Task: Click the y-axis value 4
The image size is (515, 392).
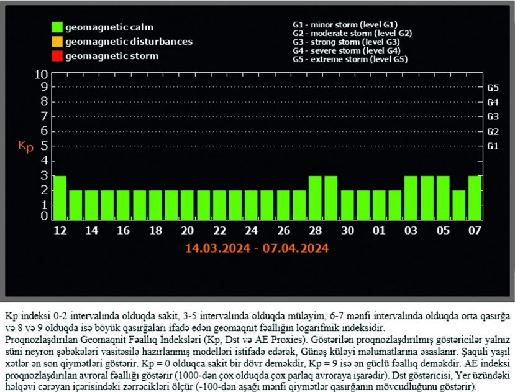Action: (x=44, y=161)
